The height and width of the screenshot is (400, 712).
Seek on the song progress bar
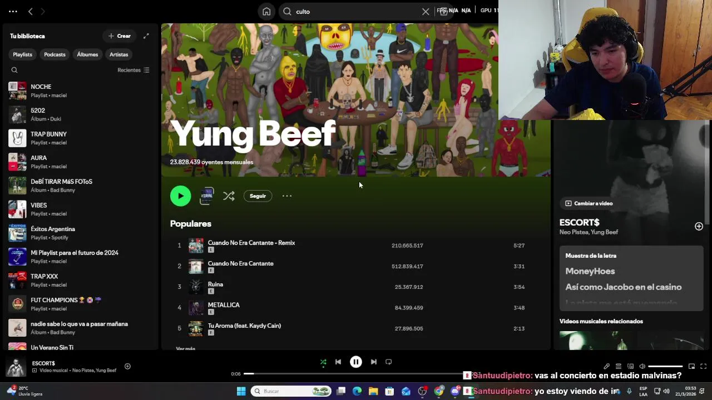tap(356, 374)
